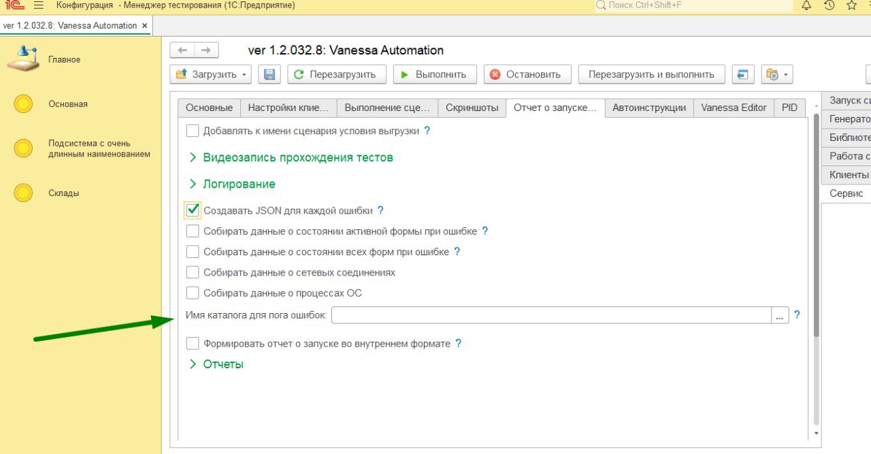Viewport: 871px width, 454px height.
Task: Open the Генератор side tab
Action: pos(847,119)
